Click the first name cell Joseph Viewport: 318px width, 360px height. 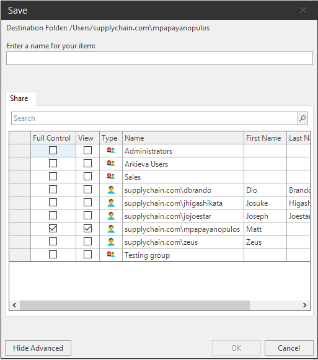pyautogui.click(x=265, y=216)
